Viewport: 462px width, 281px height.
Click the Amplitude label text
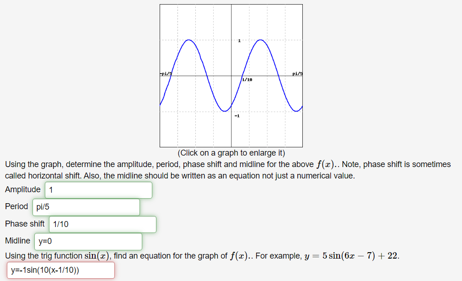23,189
